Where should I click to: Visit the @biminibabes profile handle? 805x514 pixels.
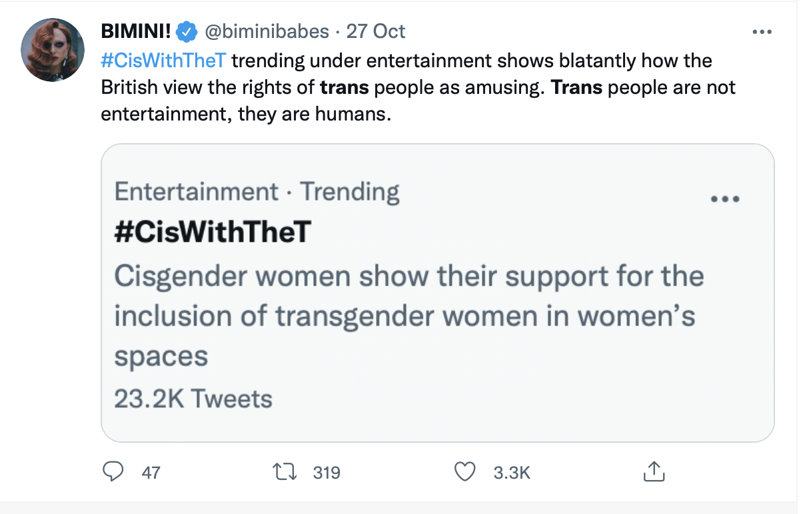coord(266,31)
